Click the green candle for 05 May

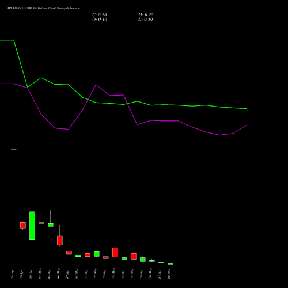51,225
